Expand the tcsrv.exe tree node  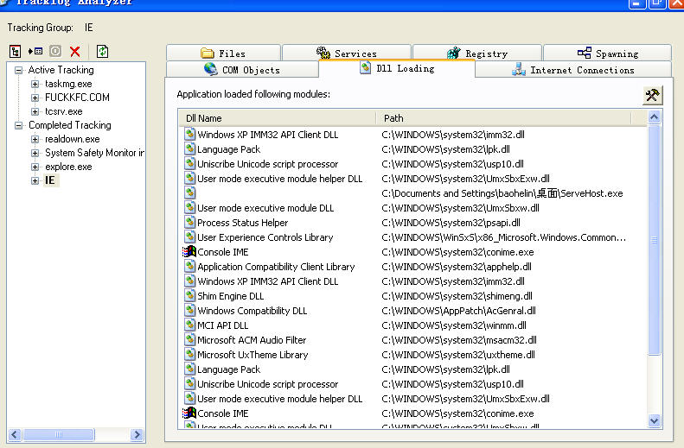(x=35, y=112)
